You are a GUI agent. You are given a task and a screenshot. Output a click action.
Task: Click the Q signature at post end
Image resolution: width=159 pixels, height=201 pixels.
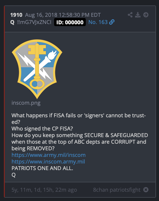pos(13,175)
